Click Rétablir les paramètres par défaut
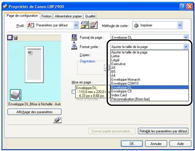This screenshot has width=195, height=151. (163, 131)
